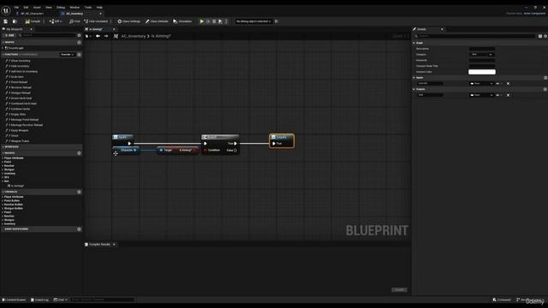The height and width of the screenshot is (308, 548).
Task: Expand the Pistol Bullets variable category
Action: [x=3, y=201]
